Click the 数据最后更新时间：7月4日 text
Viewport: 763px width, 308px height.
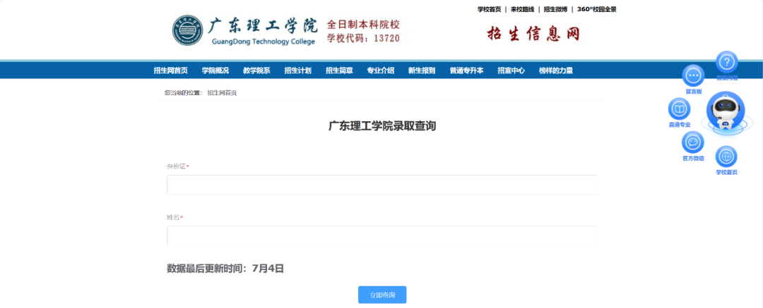click(225, 268)
